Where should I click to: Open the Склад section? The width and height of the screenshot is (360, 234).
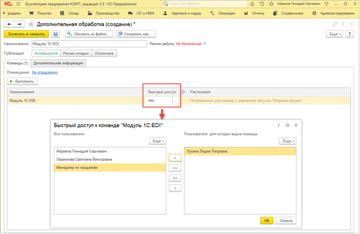click(x=69, y=13)
